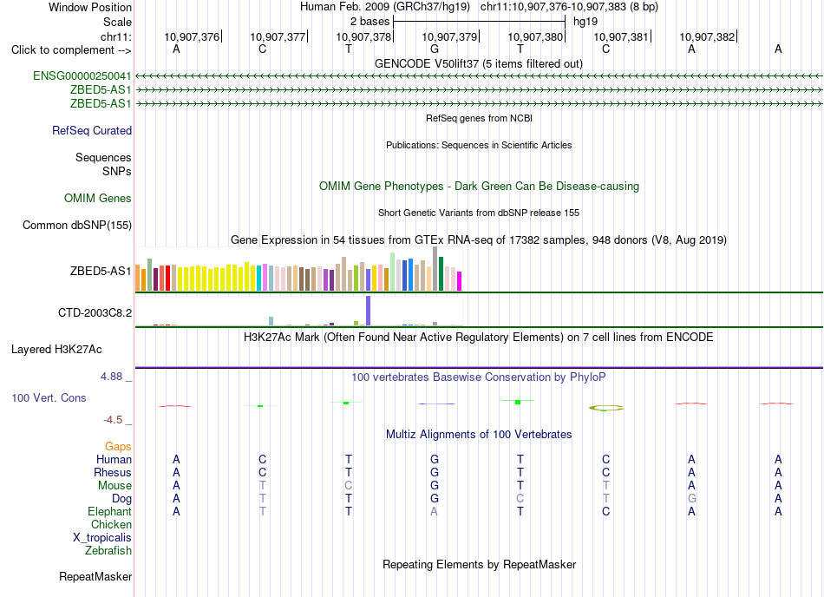Click the 'Click to complement -->' label
The width and height of the screenshot is (824, 597).
coord(71,50)
